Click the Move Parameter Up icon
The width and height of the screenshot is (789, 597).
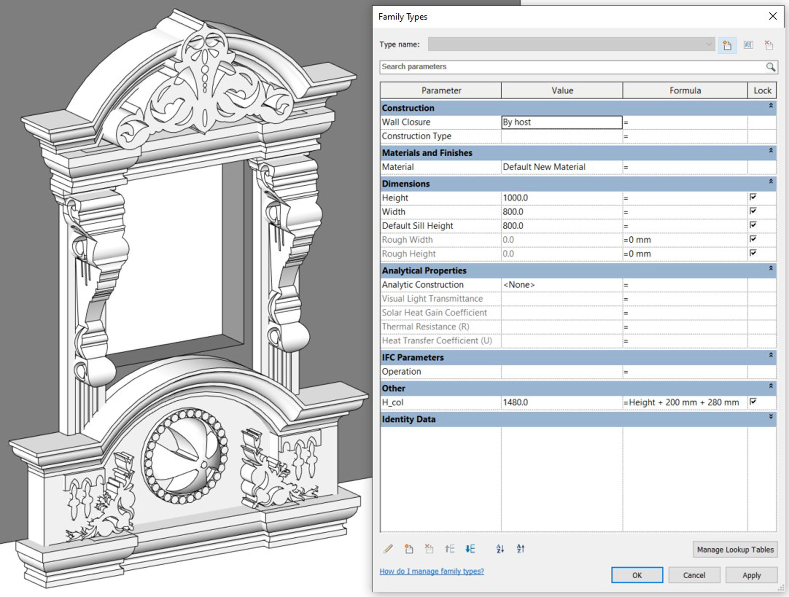pyautogui.click(x=449, y=549)
